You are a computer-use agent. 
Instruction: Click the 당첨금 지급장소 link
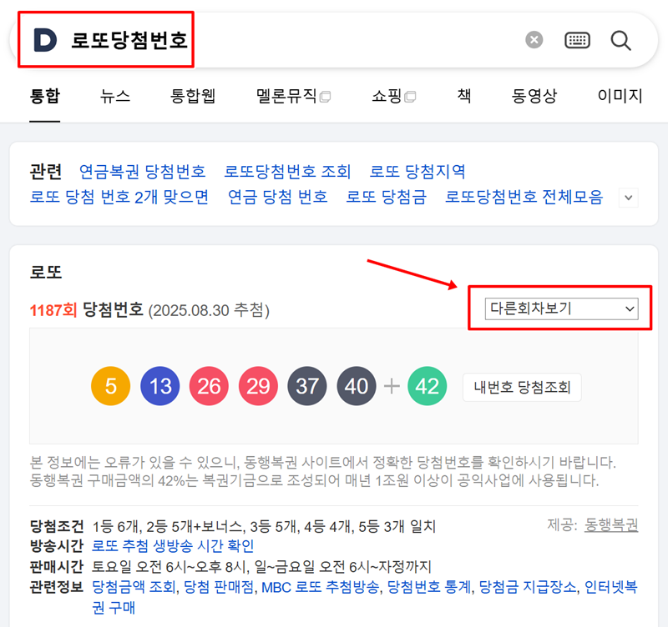[528, 587]
